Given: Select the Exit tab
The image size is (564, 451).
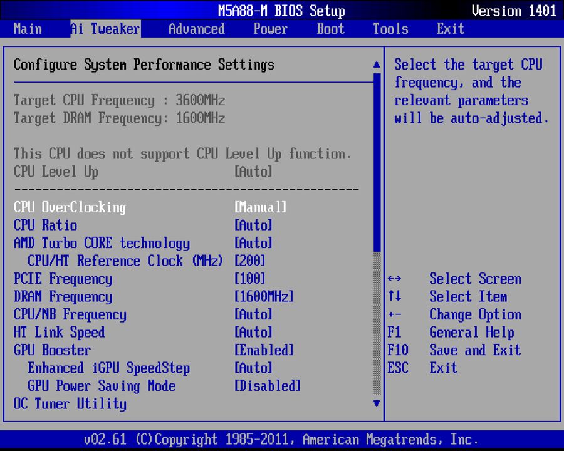Looking at the screenshot, I should 451,29.
